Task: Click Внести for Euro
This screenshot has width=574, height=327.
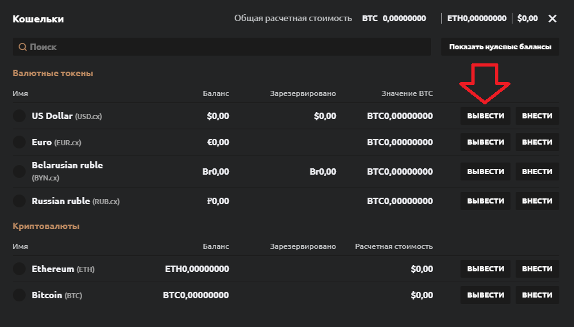Action: coord(537,142)
